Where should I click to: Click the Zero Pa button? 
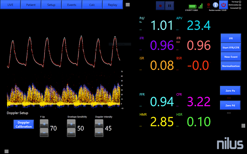[x=230, y=90]
